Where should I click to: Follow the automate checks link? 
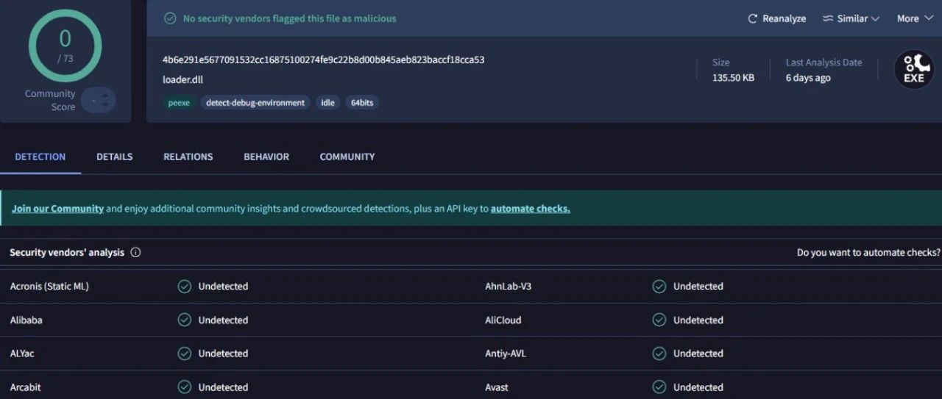[x=531, y=209]
